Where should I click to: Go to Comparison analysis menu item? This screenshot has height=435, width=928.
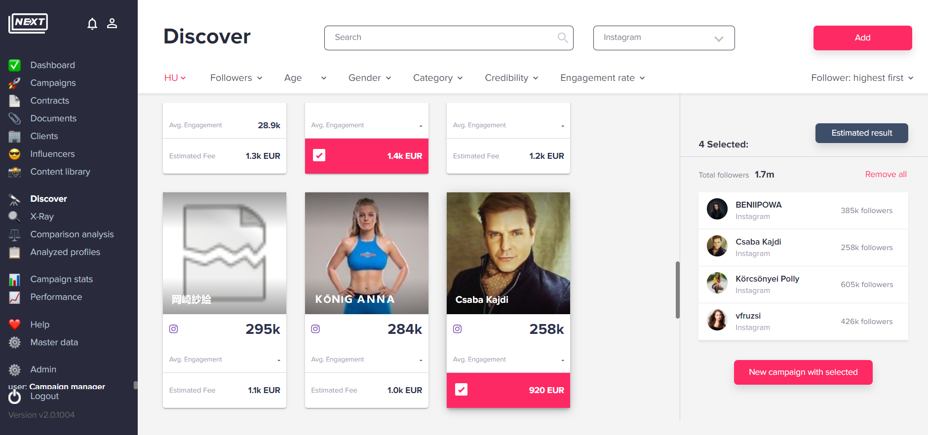(72, 234)
